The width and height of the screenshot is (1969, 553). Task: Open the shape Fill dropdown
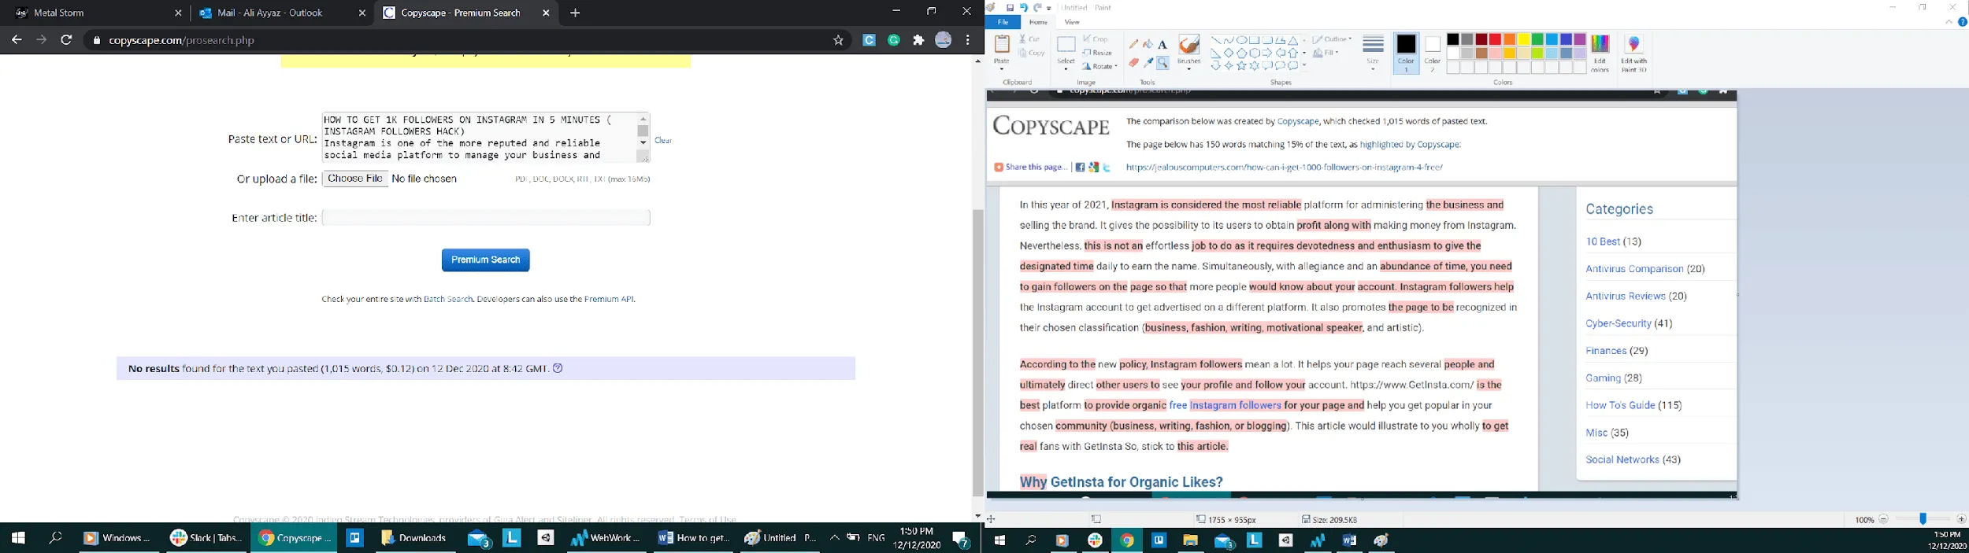click(x=1327, y=53)
